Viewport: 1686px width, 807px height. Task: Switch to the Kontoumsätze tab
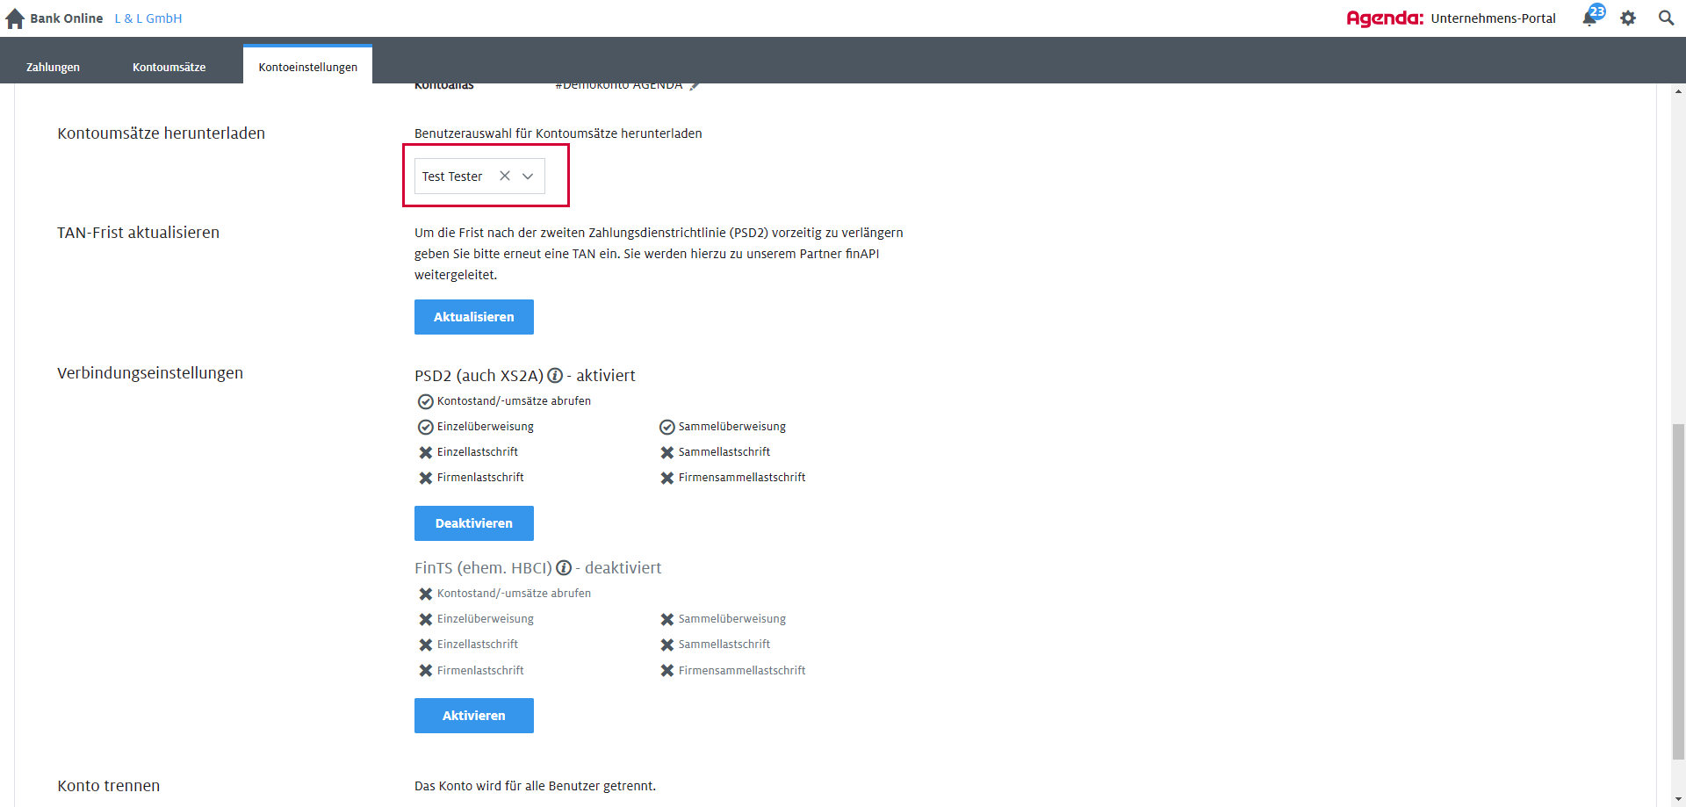click(169, 67)
